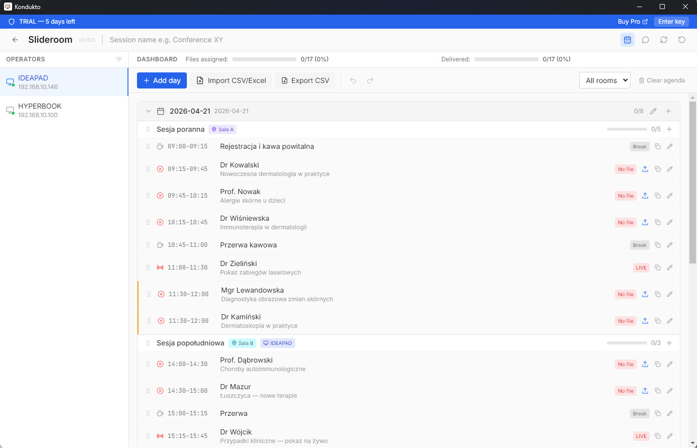Click the sync arrows icon in header
The width and height of the screenshot is (697, 448).
coord(664,40)
